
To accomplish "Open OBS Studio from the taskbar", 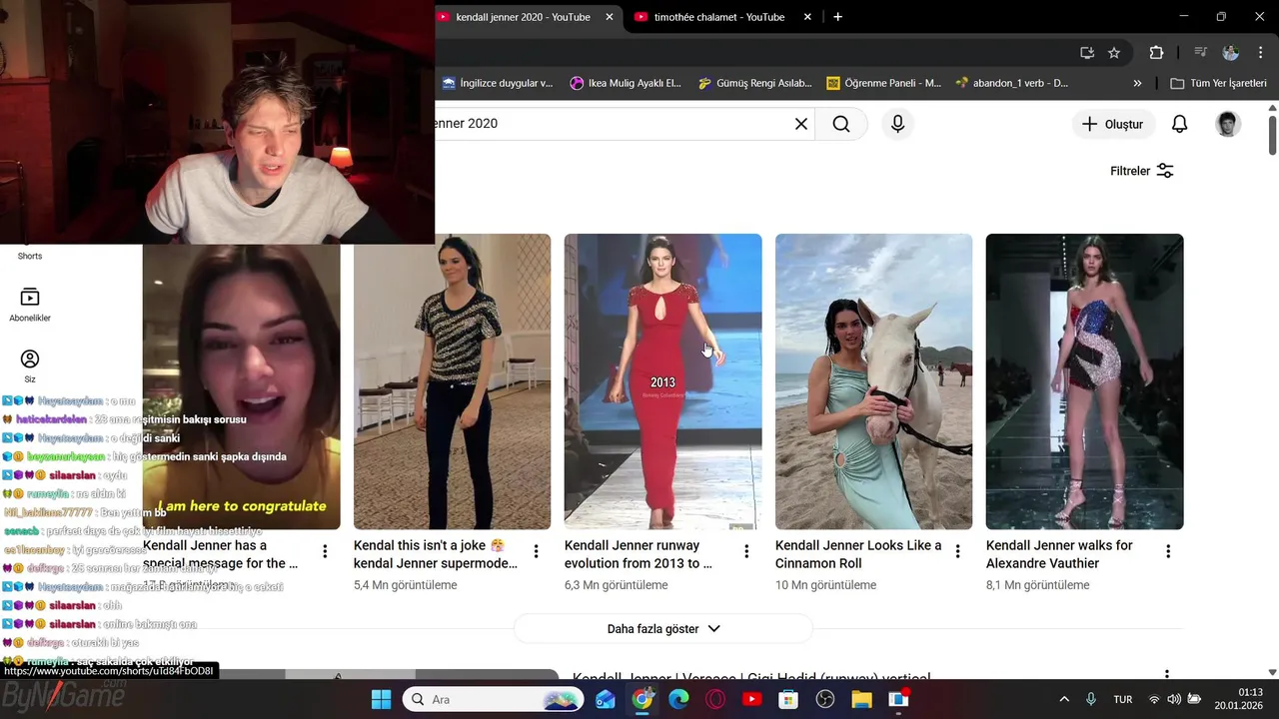I will [x=824, y=699].
